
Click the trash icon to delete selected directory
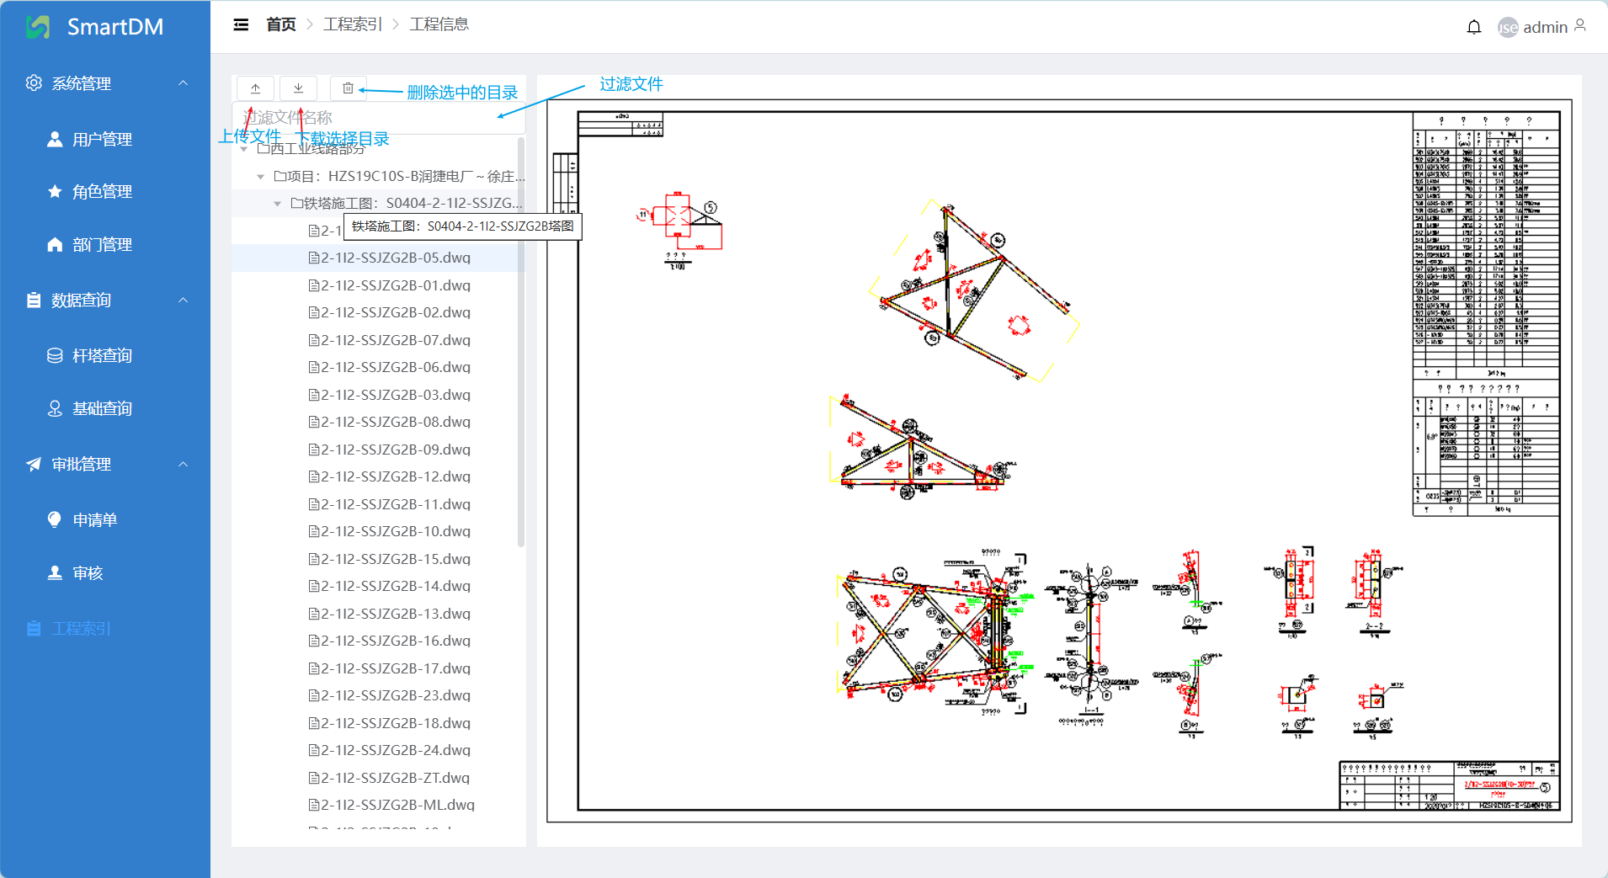point(348,88)
